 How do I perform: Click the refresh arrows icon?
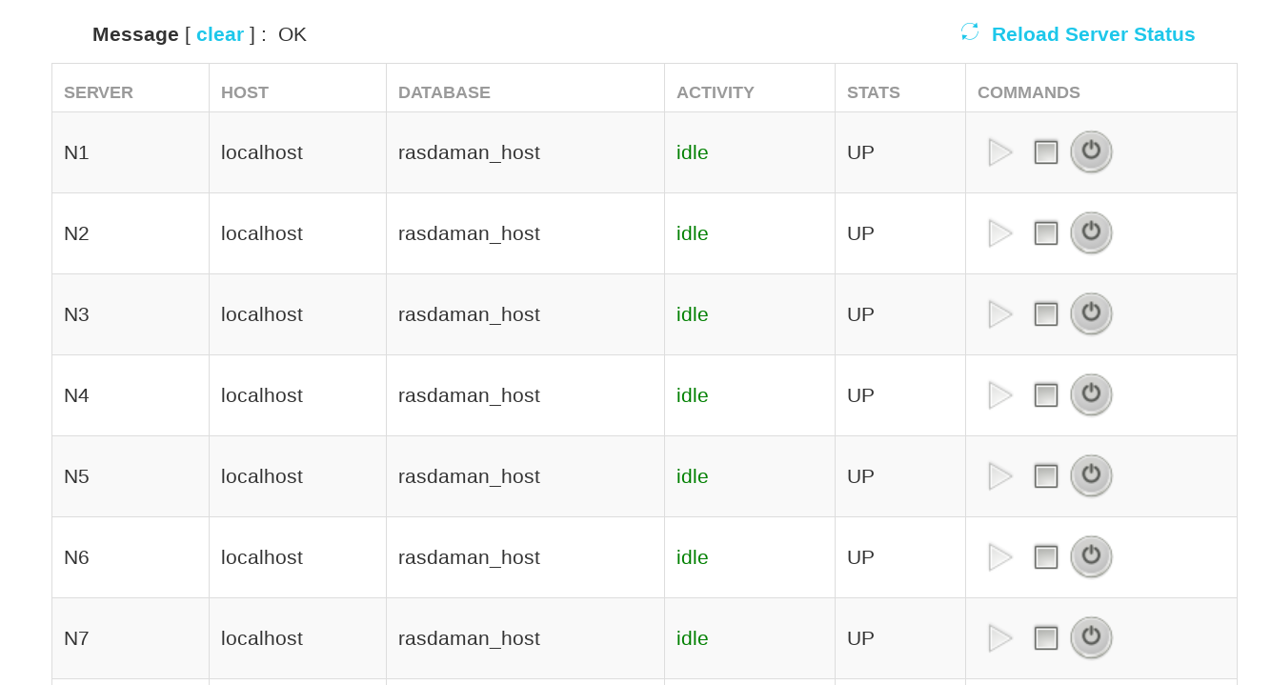[970, 32]
